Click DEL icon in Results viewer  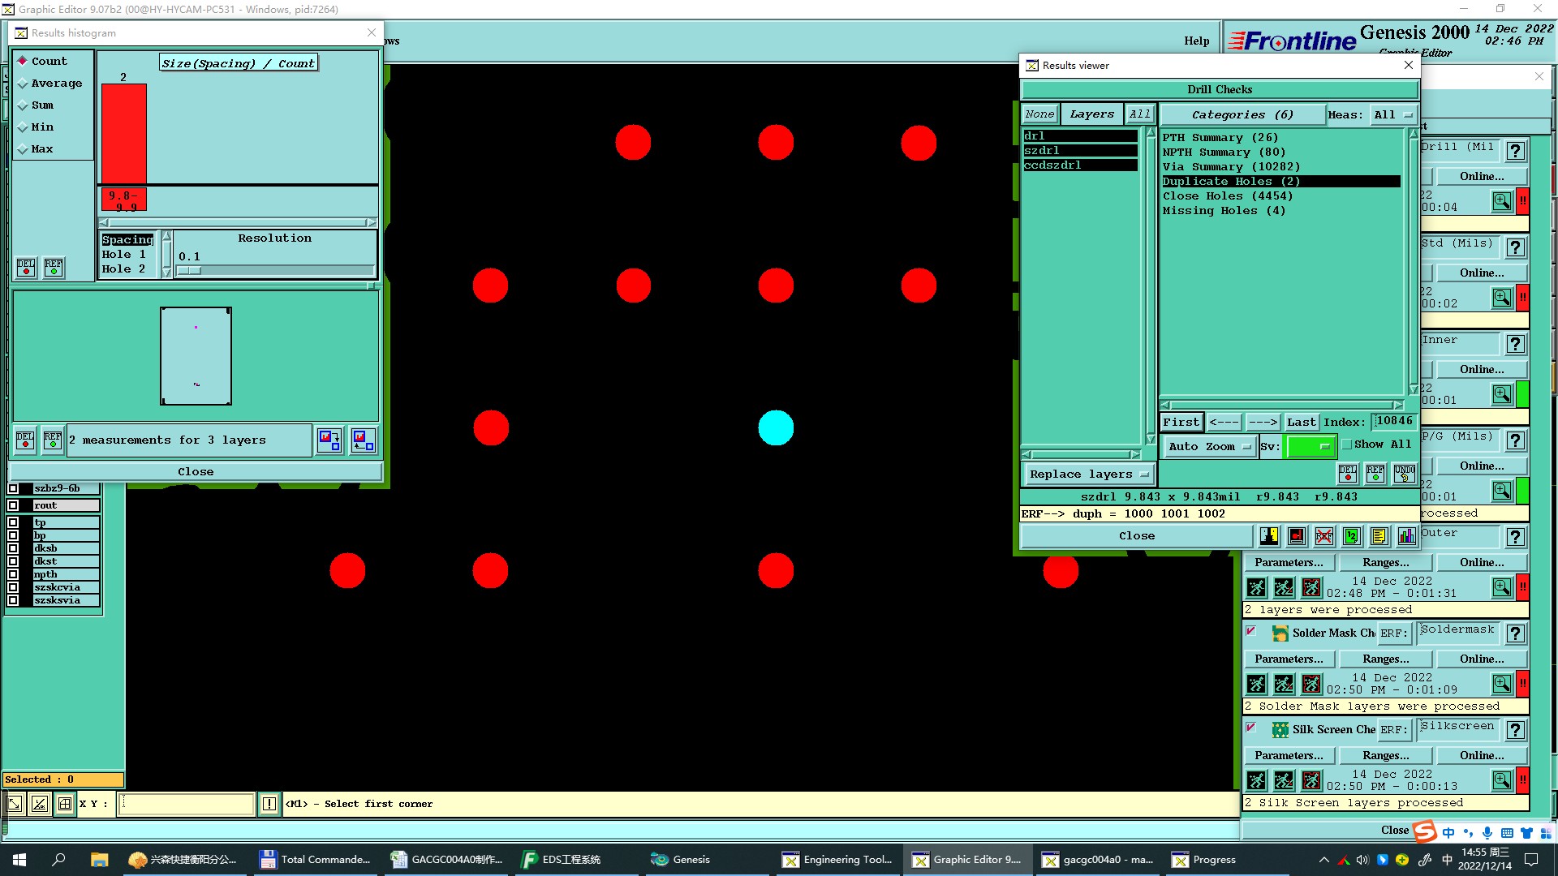[1348, 474]
